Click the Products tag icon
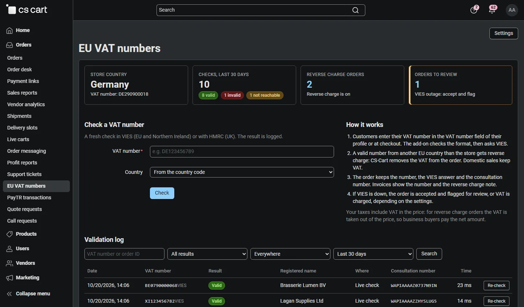Screen dimensions: 524x307 coord(9,234)
